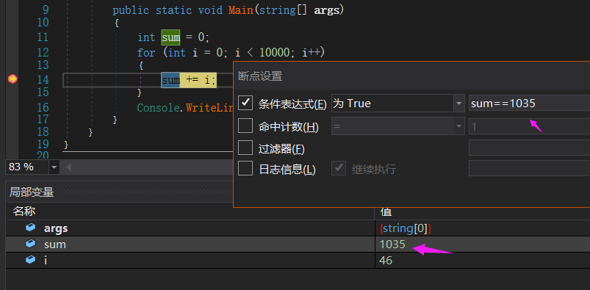Click line number 12 in gutter
Viewport: 590px width, 290px height.
tap(43, 52)
